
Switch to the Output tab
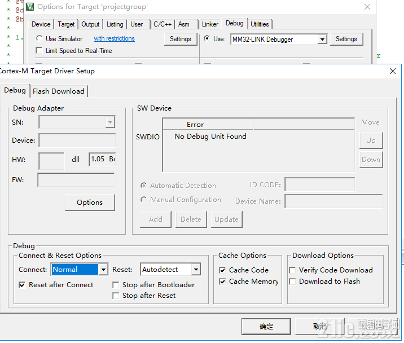point(90,24)
